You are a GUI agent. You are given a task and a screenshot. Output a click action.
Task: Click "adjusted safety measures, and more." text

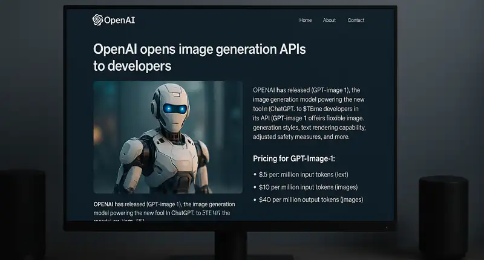coord(301,137)
